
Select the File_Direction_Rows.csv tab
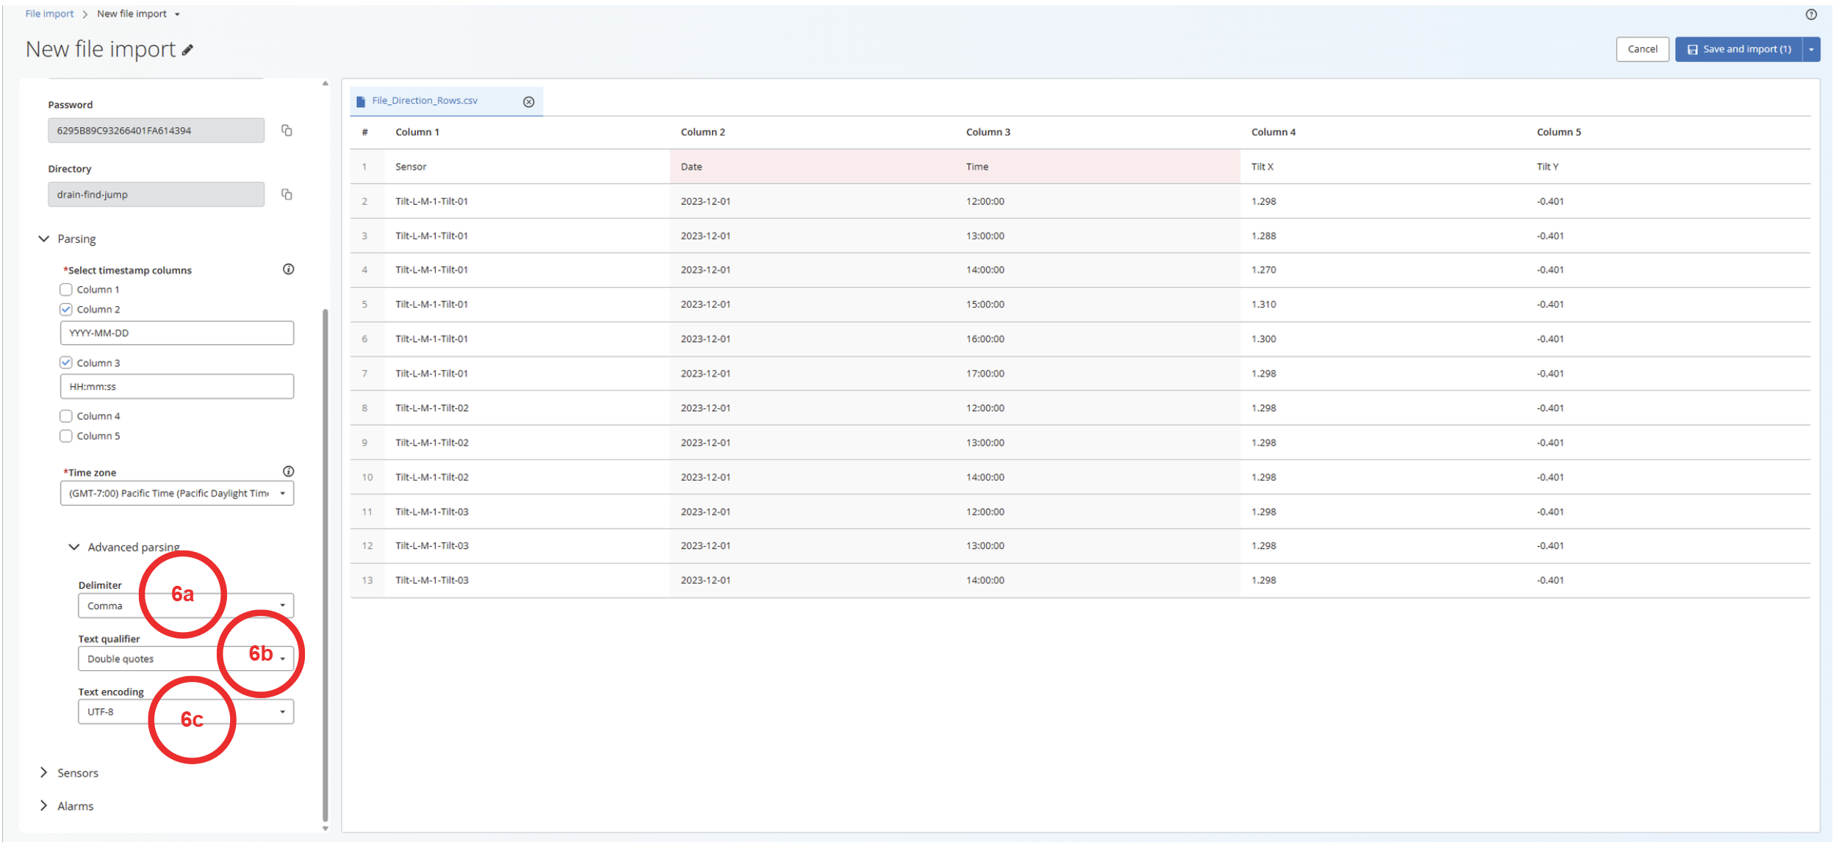coord(425,101)
